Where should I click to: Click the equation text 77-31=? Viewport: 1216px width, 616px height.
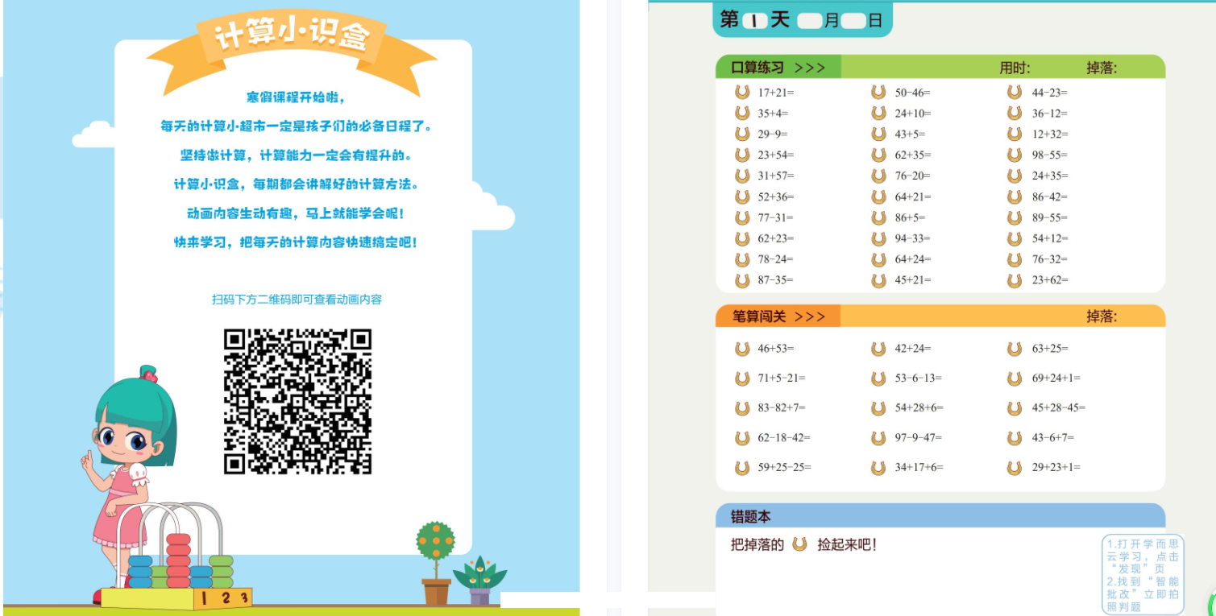click(x=776, y=217)
